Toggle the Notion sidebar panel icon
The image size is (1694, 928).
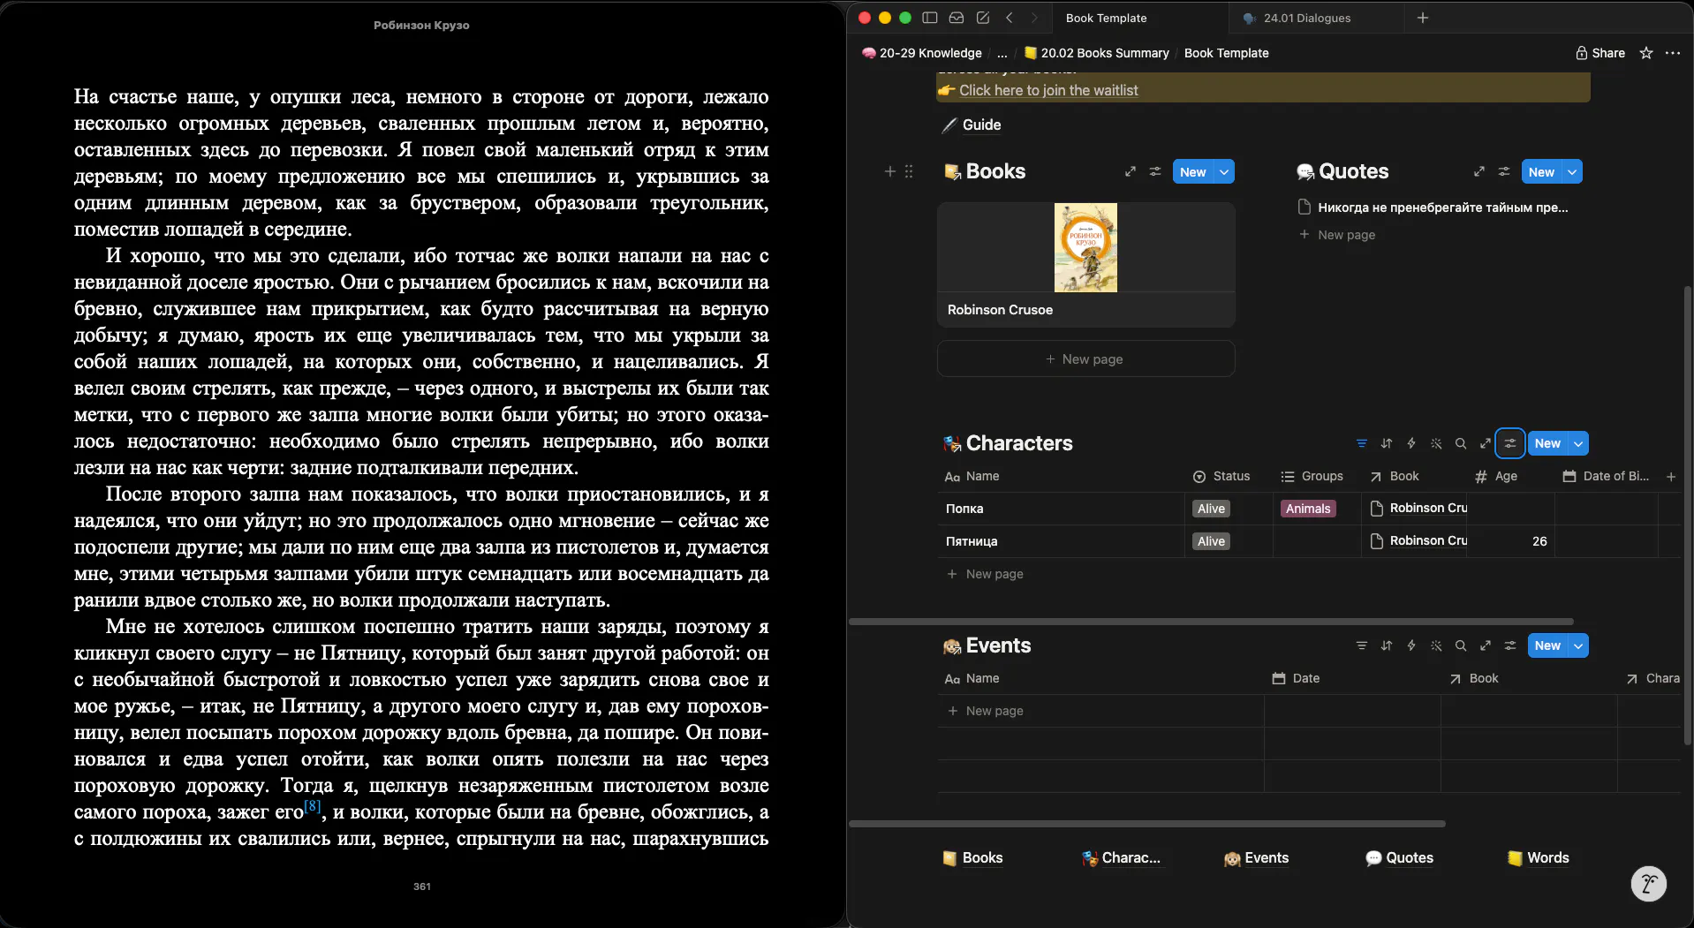(x=929, y=18)
